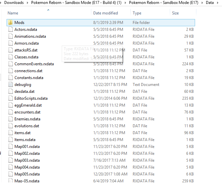Click the Size column header
222x184 pixels.
coord(175,13)
